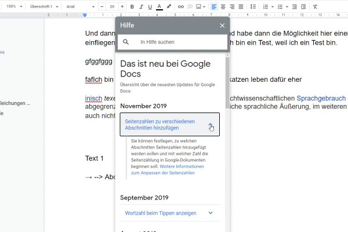348x232 pixels.
Task: Toggle bold formatting
Action: pos(132,6)
